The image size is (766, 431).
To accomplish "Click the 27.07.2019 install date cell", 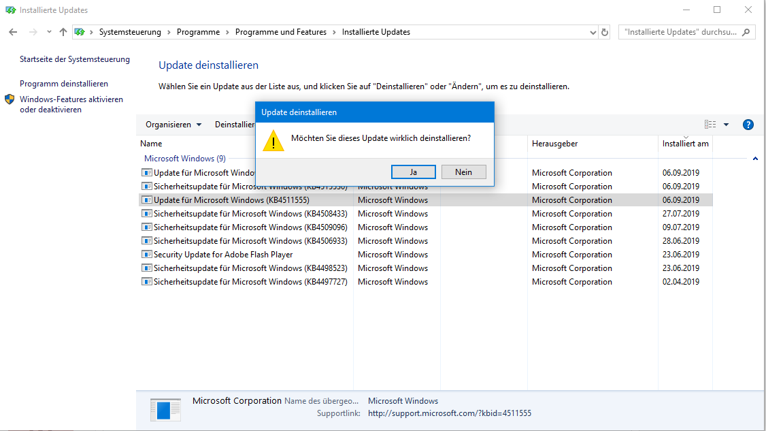I will [x=681, y=214].
